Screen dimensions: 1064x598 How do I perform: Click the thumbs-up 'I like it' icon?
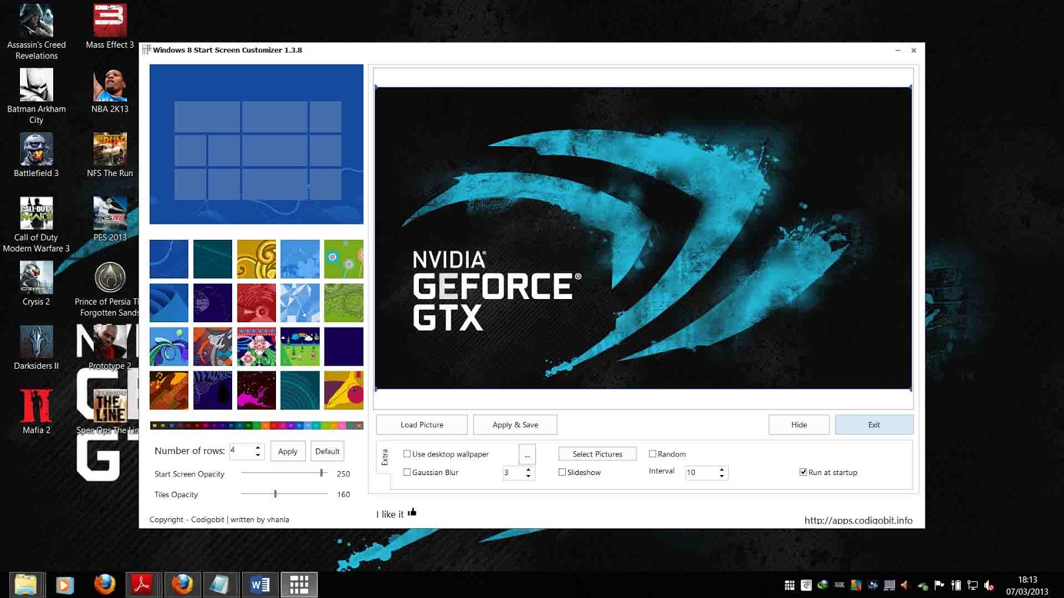(412, 512)
